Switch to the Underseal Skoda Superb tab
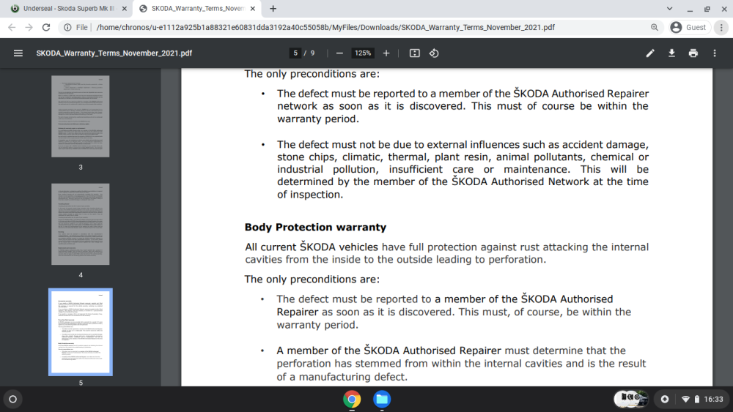 [x=68, y=8]
